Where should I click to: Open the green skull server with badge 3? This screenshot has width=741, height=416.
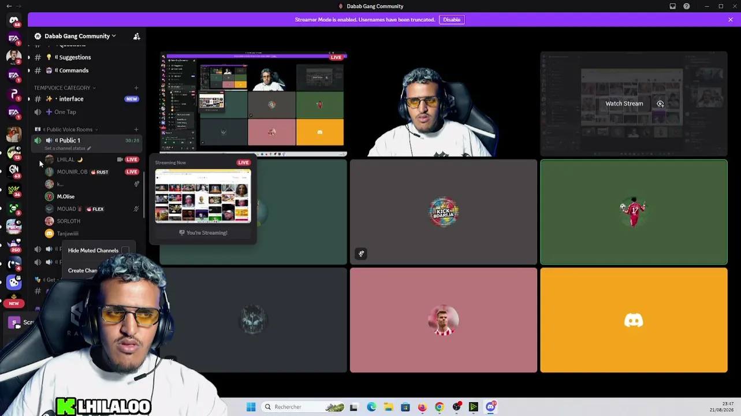pos(14,207)
